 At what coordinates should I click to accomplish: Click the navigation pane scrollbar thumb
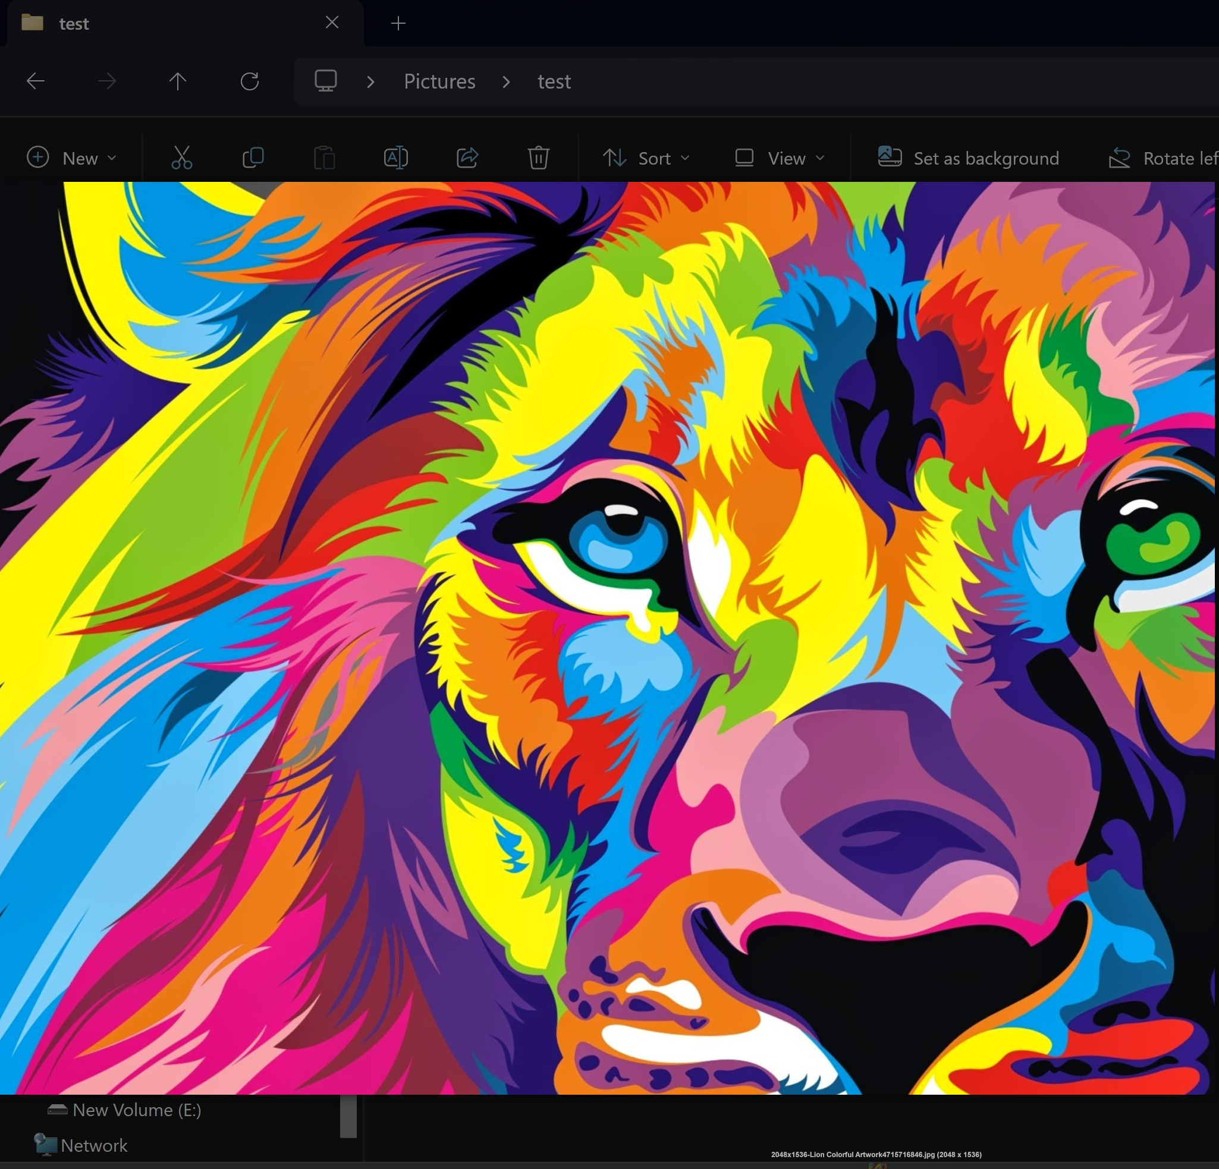pyautogui.click(x=348, y=1116)
